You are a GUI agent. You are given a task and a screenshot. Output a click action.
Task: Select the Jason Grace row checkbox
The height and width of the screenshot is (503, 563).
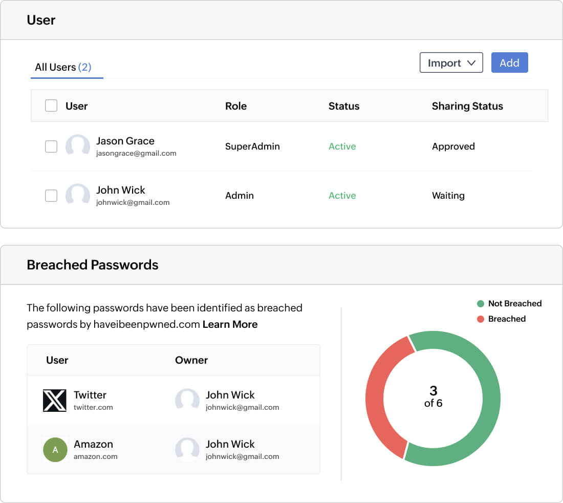51,146
